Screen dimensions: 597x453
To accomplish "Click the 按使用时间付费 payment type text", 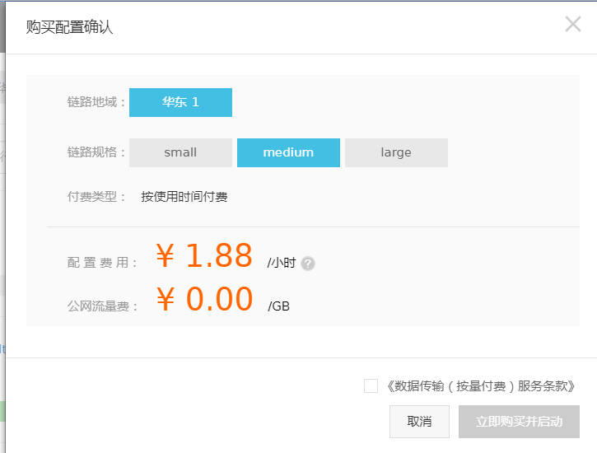I will (184, 197).
